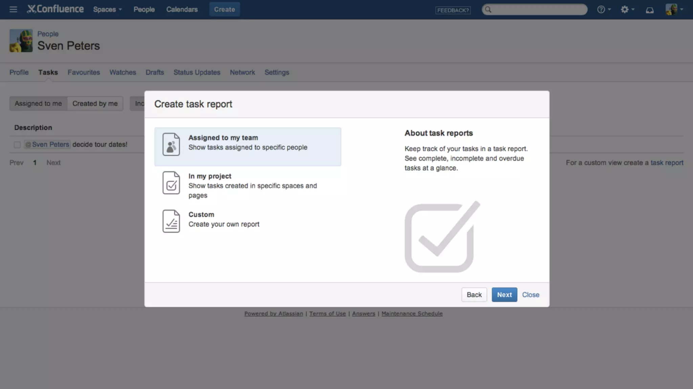
Task: Check the 'decide tour dates!' task checkbox
Action: (x=17, y=145)
